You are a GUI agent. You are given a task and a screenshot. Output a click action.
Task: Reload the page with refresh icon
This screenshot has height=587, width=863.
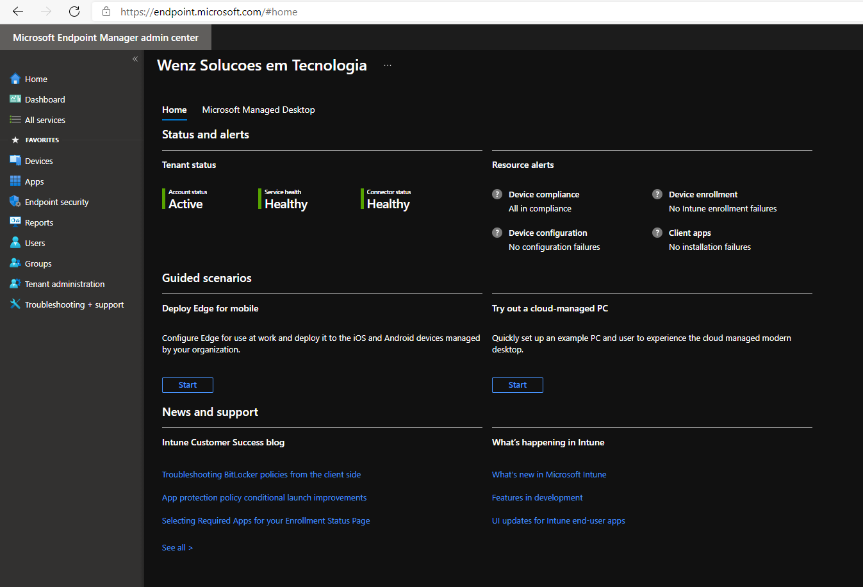pos(74,12)
